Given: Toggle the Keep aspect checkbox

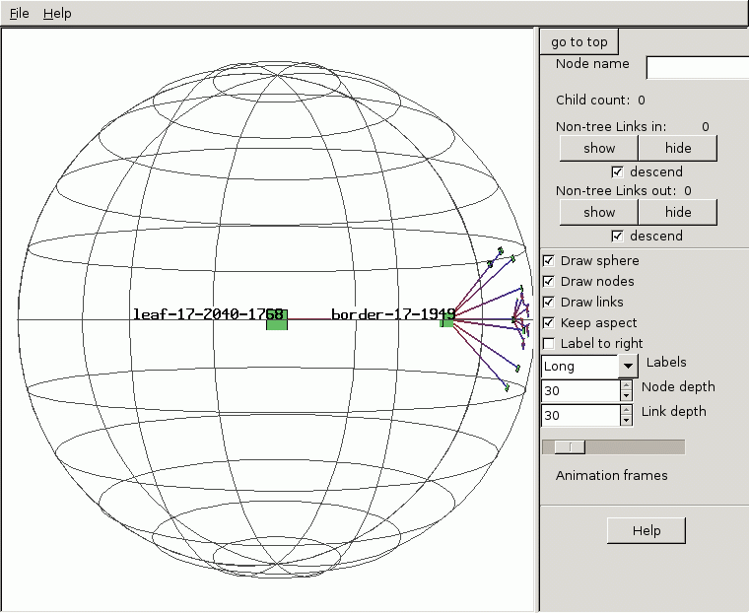Looking at the screenshot, I should [x=548, y=323].
